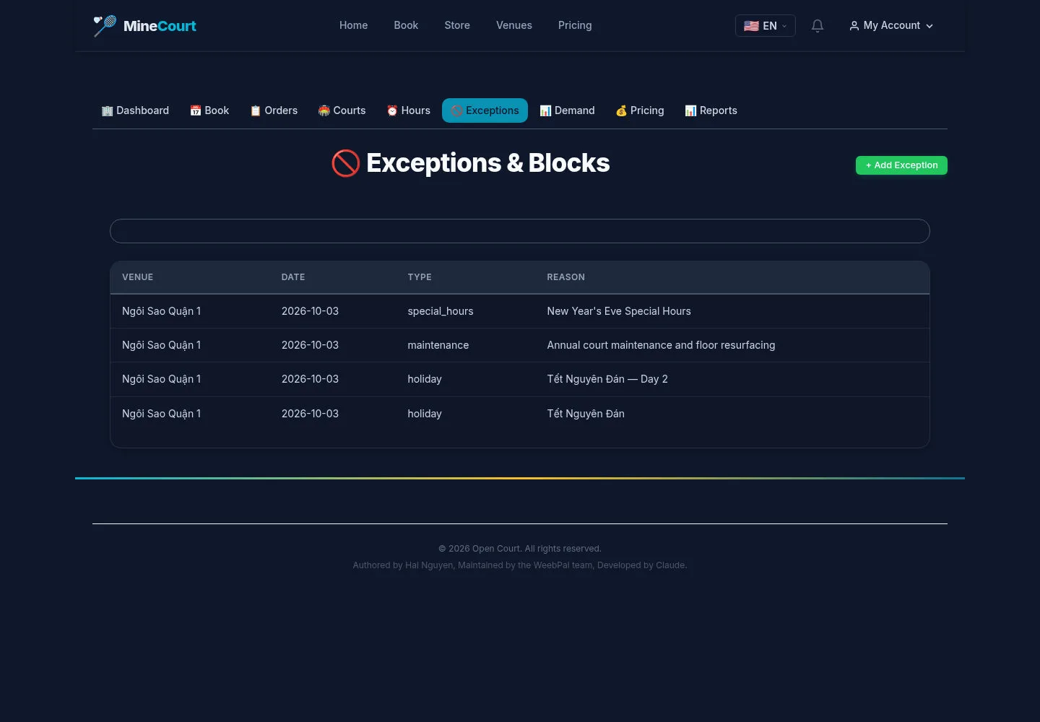
Task: Click the DATE column header
Action: point(293,277)
